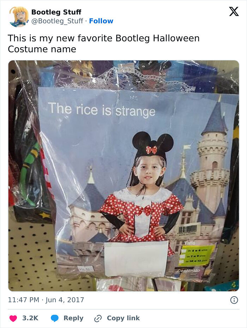Click the chain link copy icon

click(x=98, y=318)
